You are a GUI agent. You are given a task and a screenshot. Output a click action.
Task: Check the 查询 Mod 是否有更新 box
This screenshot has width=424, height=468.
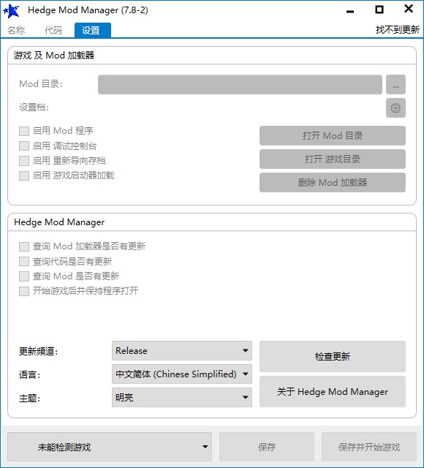(x=24, y=276)
